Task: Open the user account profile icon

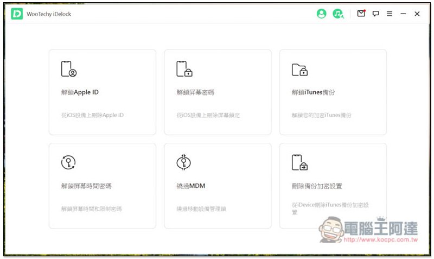Action: coord(321,14)
